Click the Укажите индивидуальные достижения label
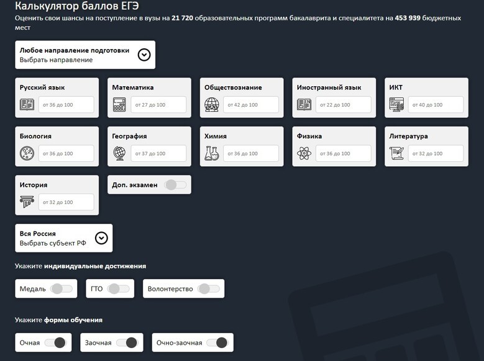 click(x=80, y=266)
